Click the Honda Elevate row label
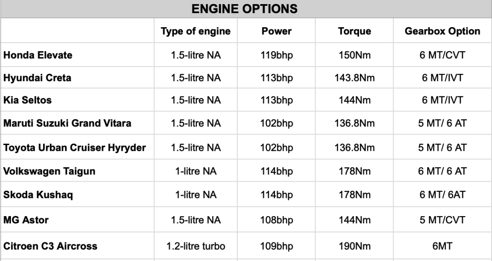492x261 pixels. [x=38, y=55]
